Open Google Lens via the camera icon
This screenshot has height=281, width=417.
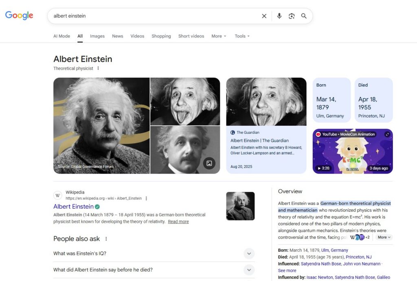pos(292,16)
